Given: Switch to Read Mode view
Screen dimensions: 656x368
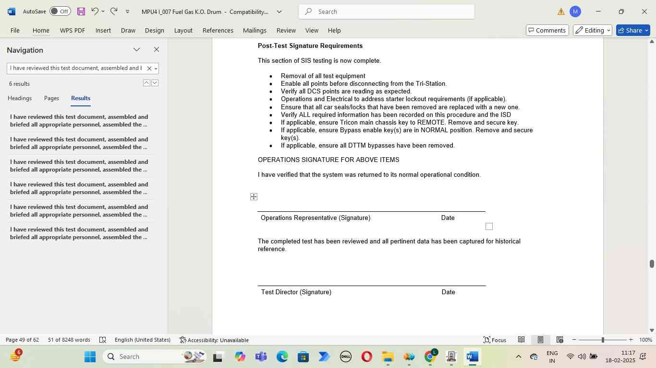Looking at the screenshot, I should pyautogui.click(x=521, y=340).
